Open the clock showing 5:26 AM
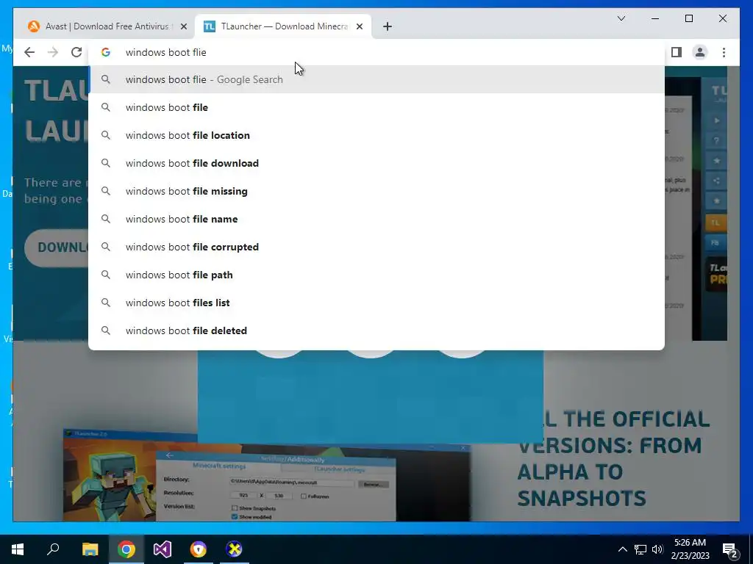This screenshot has width=753, height=564. pyautogui.click(x=690, y=549)
